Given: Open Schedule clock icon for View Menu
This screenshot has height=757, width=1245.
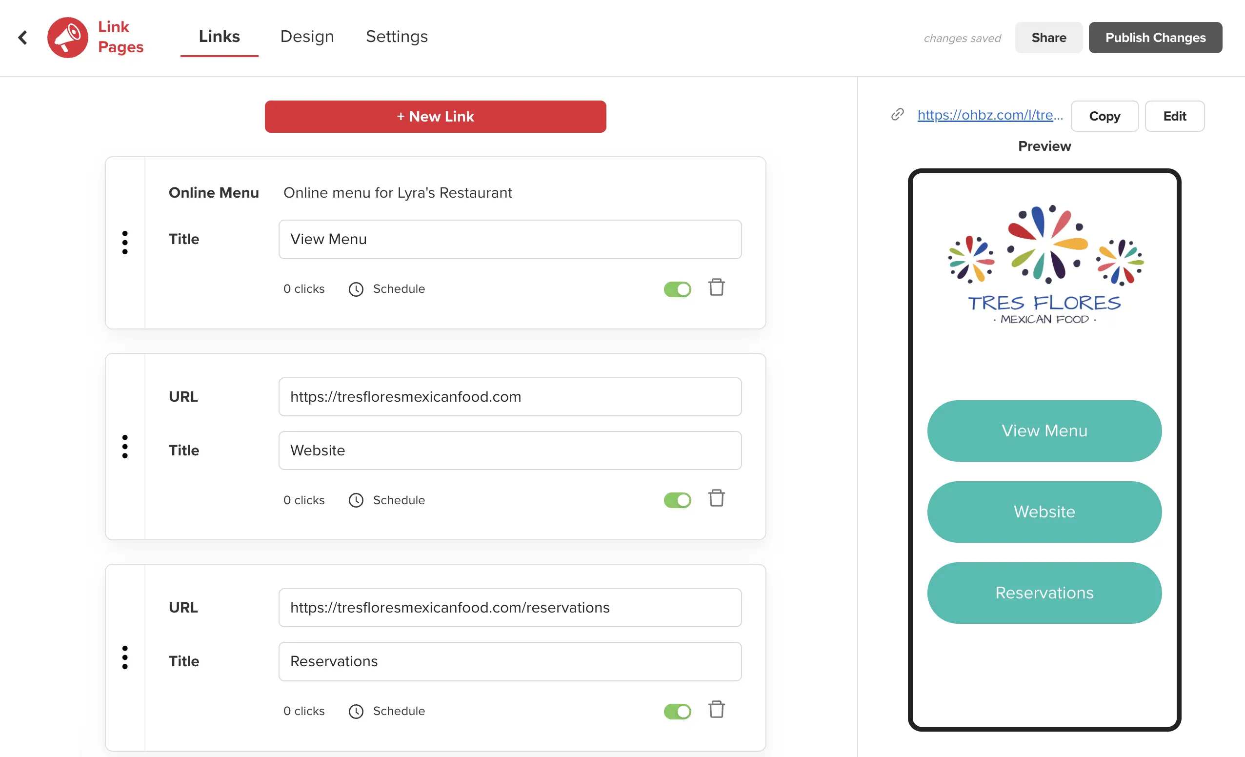Looking at the screenshot, I should coord(356,289).
